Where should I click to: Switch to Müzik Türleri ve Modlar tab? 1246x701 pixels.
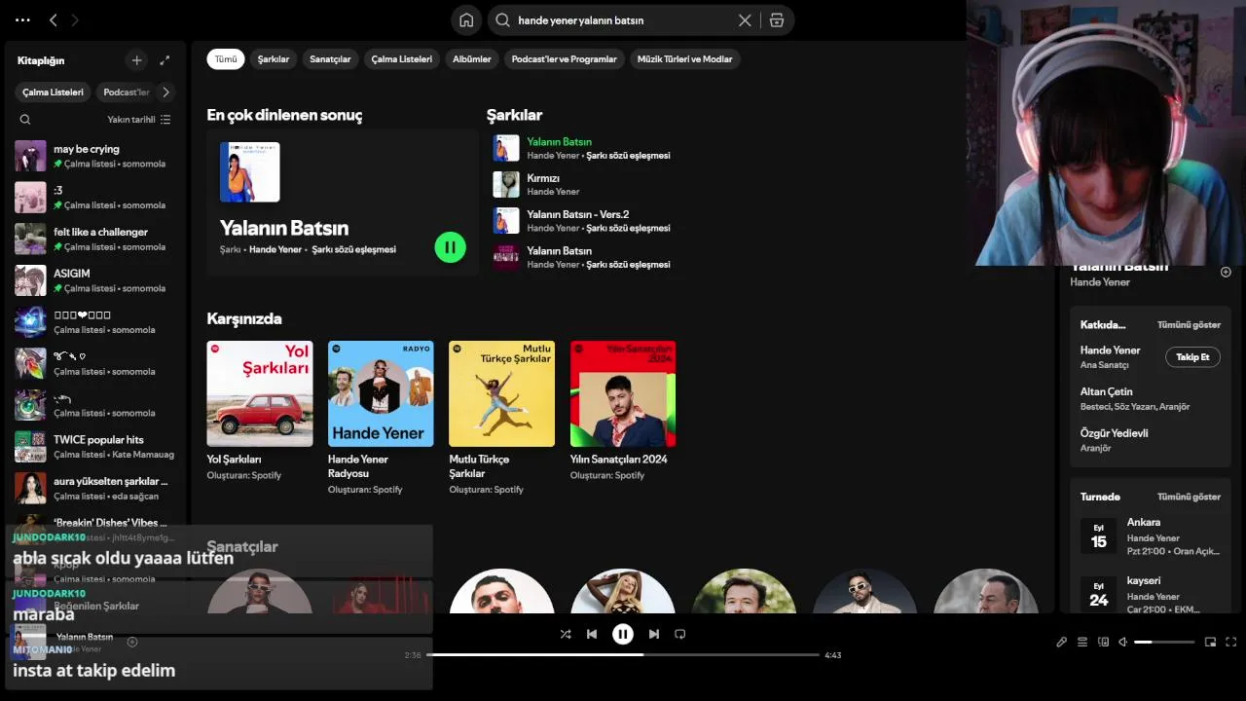[684, 59]
